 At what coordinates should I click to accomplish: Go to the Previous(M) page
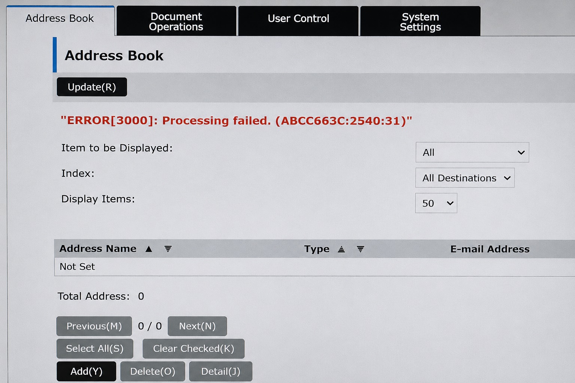coord(94,326)
